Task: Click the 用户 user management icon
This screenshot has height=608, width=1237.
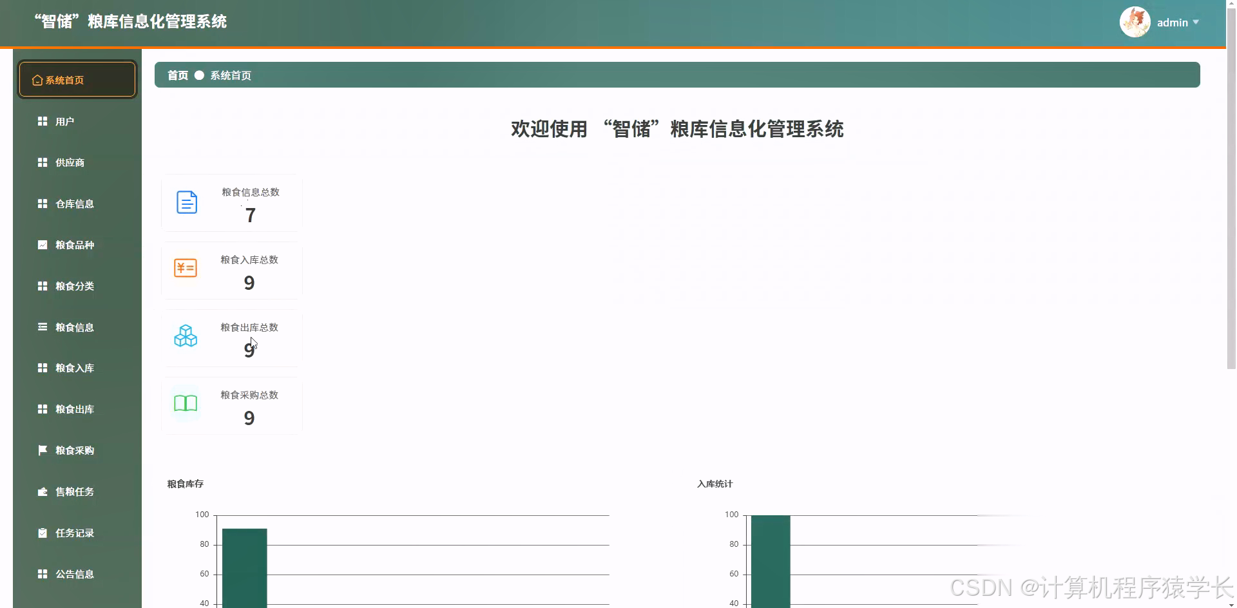Action: (42, 121)
